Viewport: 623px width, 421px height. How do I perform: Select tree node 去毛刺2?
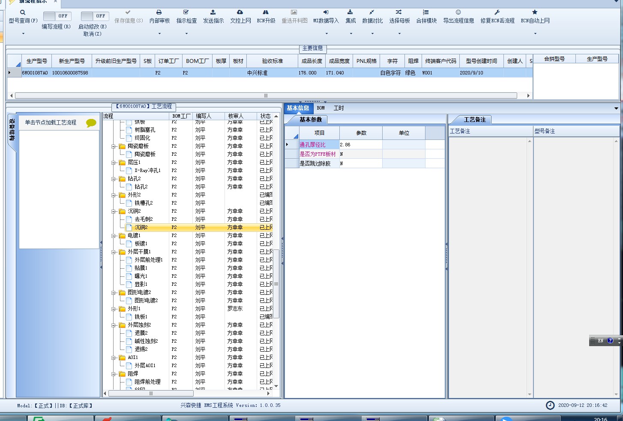point(144,219)
